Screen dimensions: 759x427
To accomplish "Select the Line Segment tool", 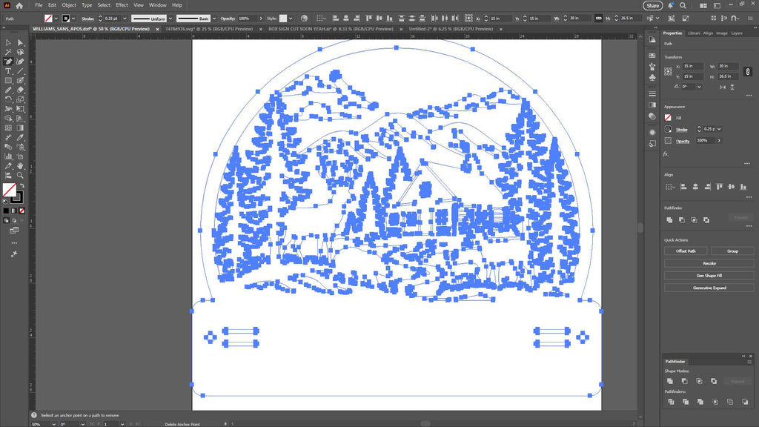I will coord(20,71).
